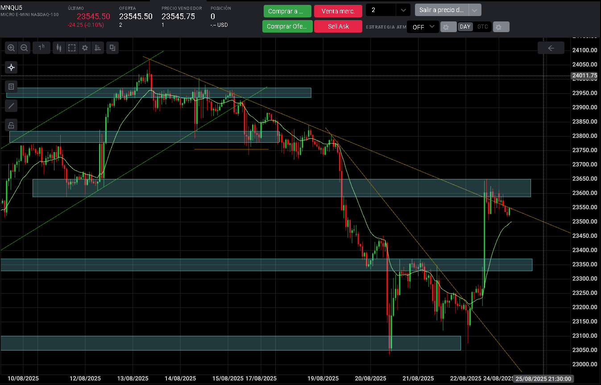Open the candlestick chart style icon
Screen dimensions: 601x385
[x=58, y=48]
